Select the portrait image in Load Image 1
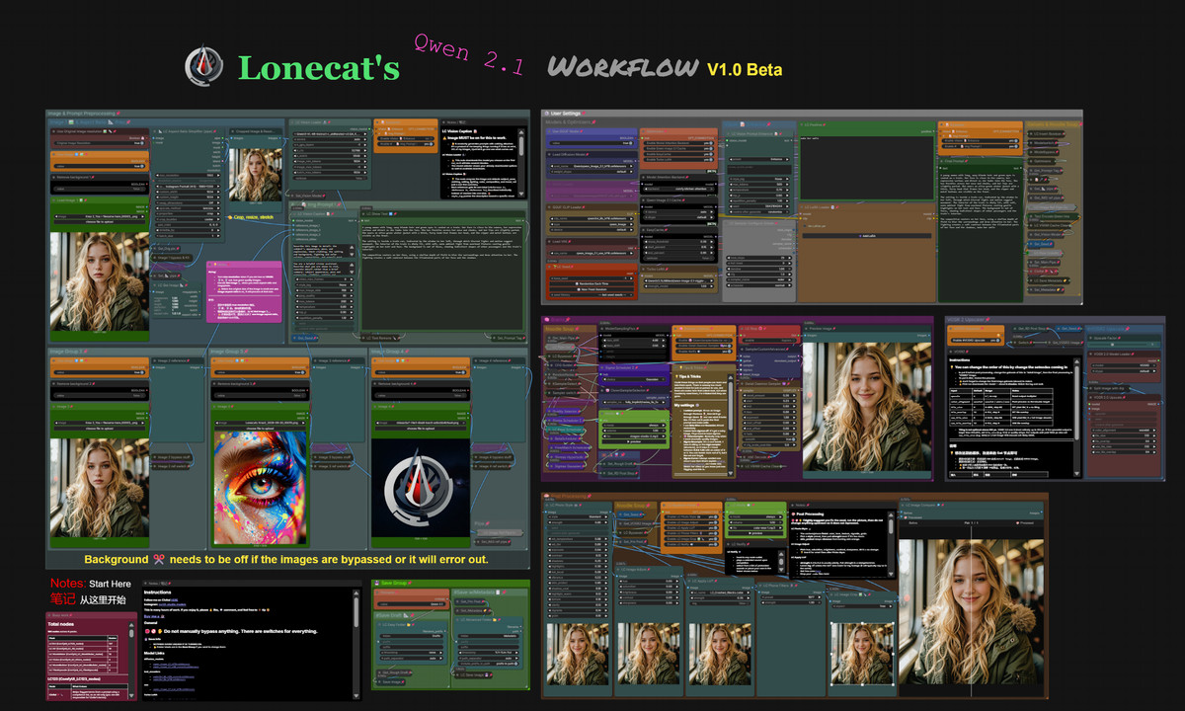 pos(99,281)
